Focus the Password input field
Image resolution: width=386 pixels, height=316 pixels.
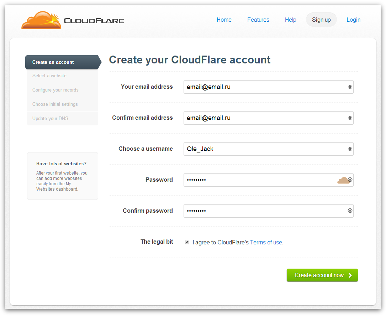click(268, 180)
